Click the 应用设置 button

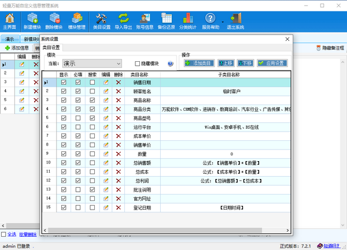[272, 63]
